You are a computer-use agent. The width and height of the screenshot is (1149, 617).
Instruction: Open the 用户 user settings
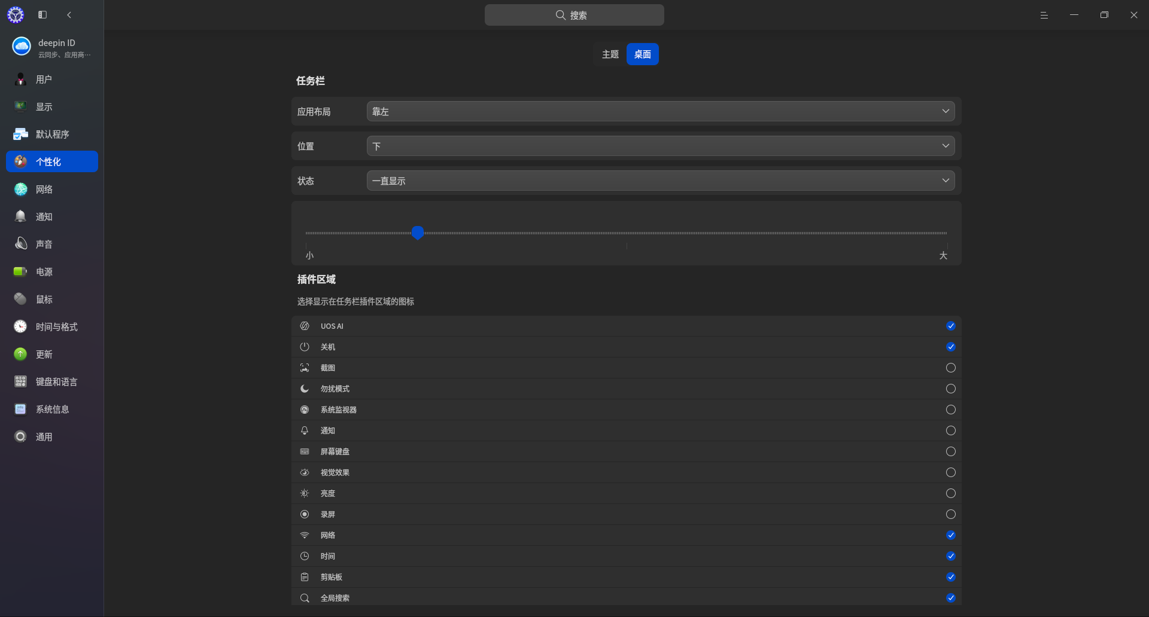[52, 79]
